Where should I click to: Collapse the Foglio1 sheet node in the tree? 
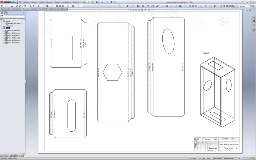2,28
